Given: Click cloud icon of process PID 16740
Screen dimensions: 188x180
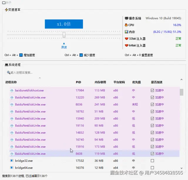Looking at the screenshot, I should pyautogui.click(x=12, y=140).
